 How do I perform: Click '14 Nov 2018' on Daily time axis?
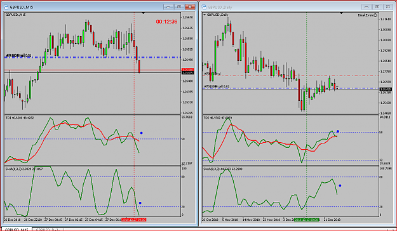click(x=251, y=220)
